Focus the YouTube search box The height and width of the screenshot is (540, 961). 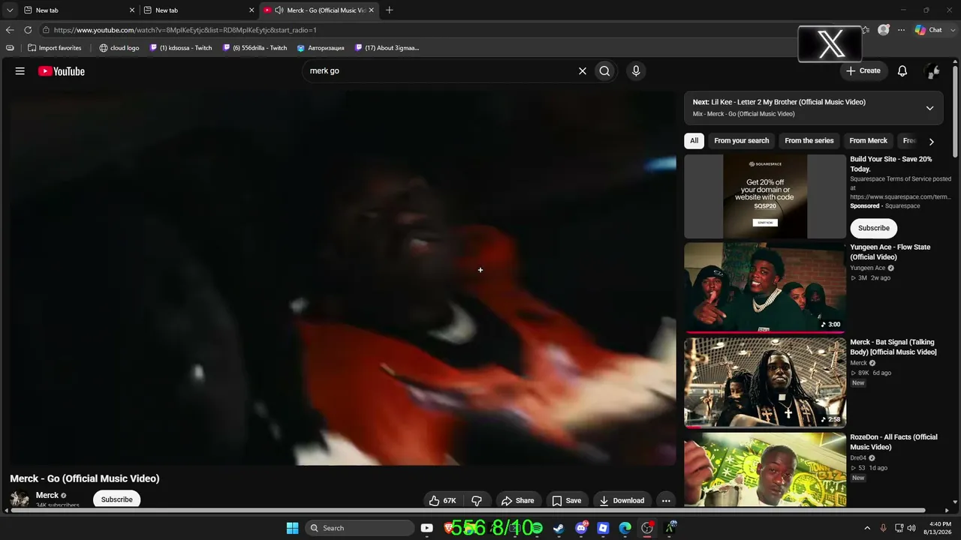(x=439, y=71)
